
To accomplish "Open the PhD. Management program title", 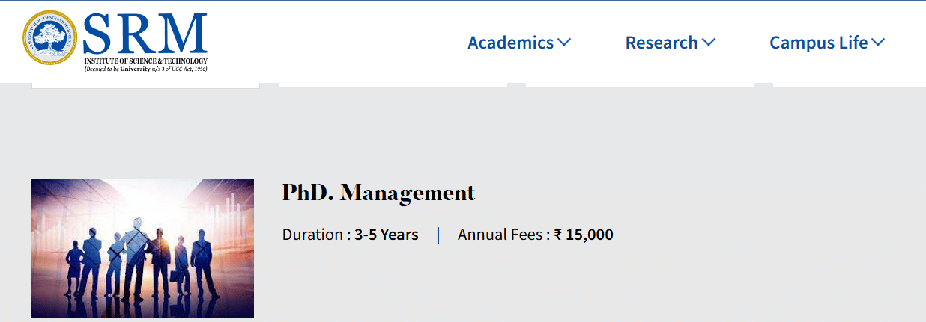I will [378, 193].
